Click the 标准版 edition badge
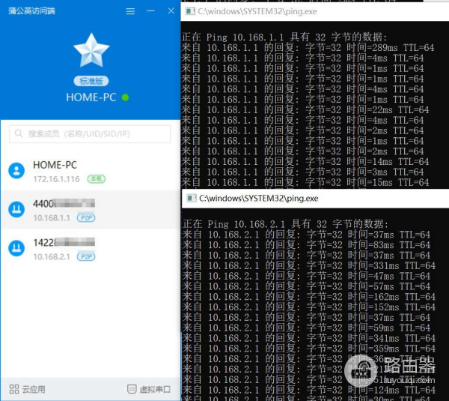The image size is (449, 401). [91, 81]
